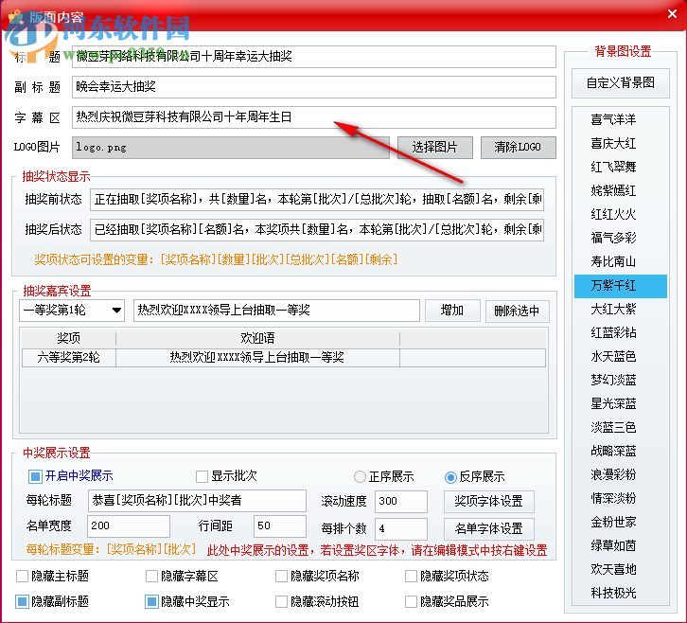This screenshot has height=623, width=687.
Task: Check the 隐藏奖项状态 checkbox
Action: pyautogui.click(x=411, y=576)
